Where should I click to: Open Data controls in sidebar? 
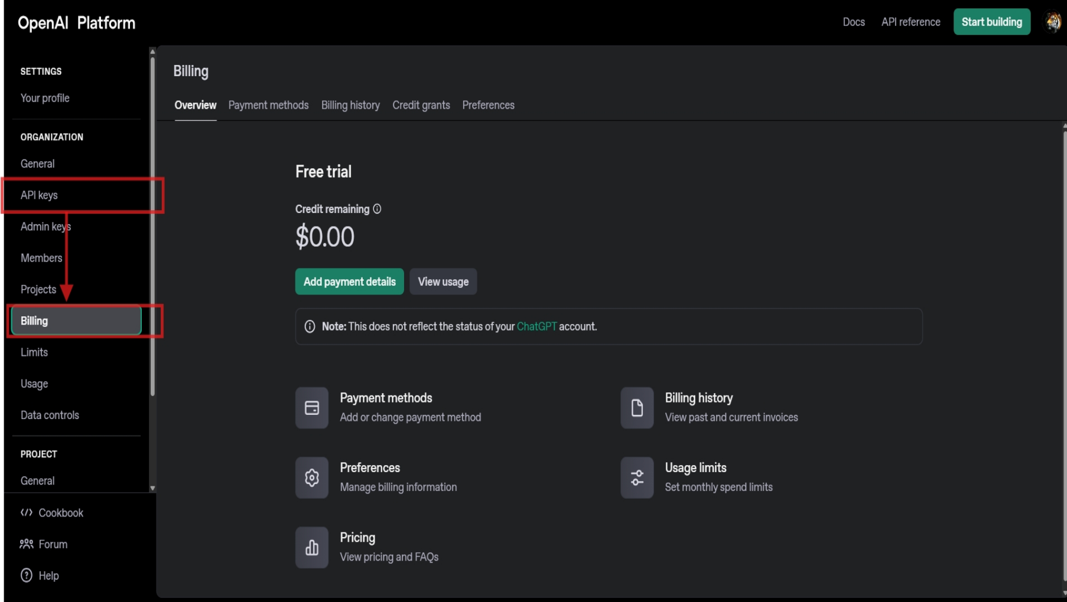(x=50, y=415)
